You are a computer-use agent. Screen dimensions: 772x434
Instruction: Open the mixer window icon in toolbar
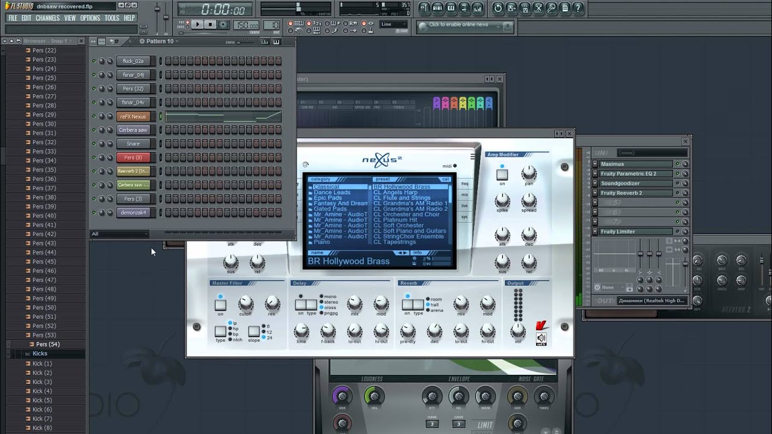478,8
